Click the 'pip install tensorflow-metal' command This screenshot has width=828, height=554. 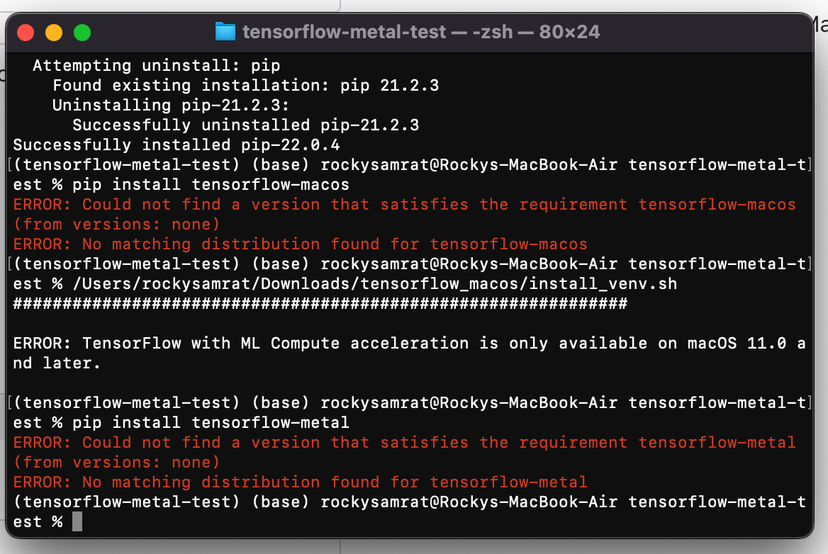(x=211, y=423)
